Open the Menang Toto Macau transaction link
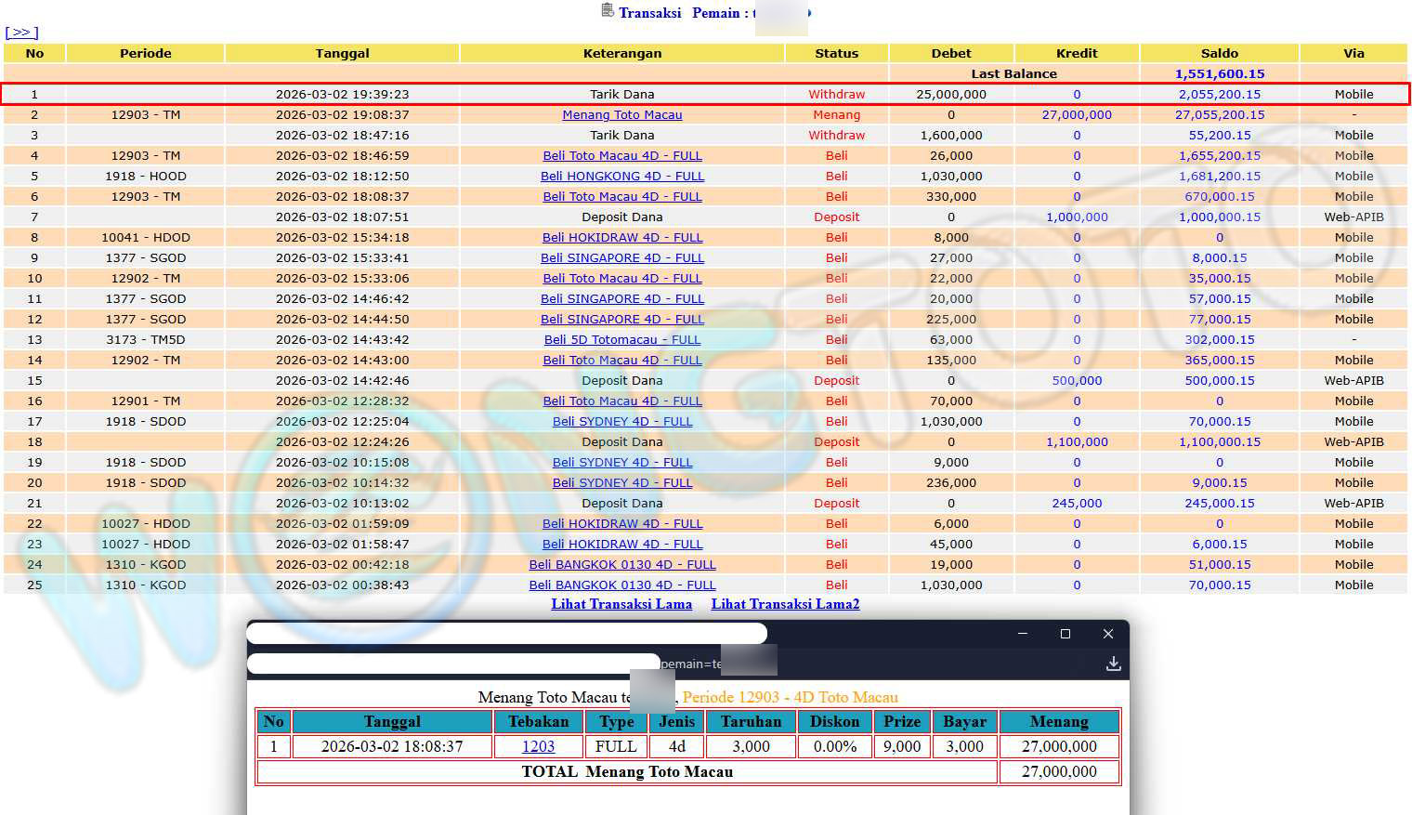Screen dimensions: 1412x815 [x=621, y=115]
